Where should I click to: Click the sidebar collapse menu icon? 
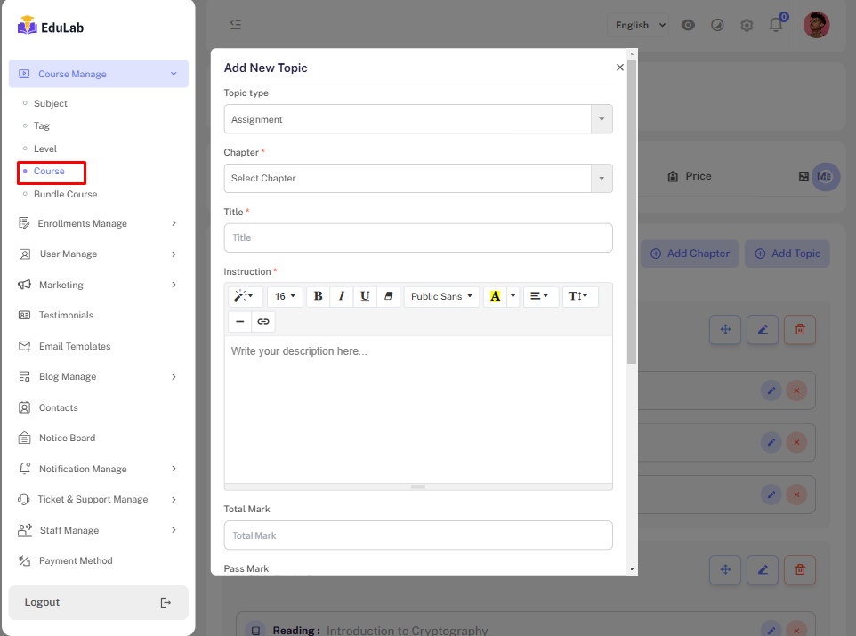[235, 25]
